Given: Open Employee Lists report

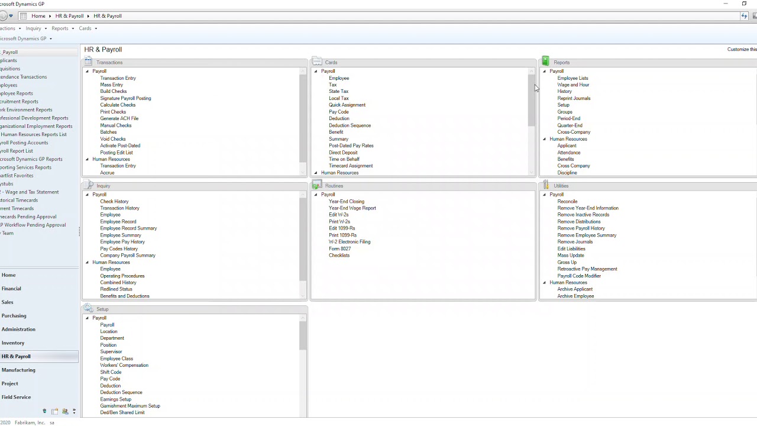Looking at the screenshot, I should point(572,78).
